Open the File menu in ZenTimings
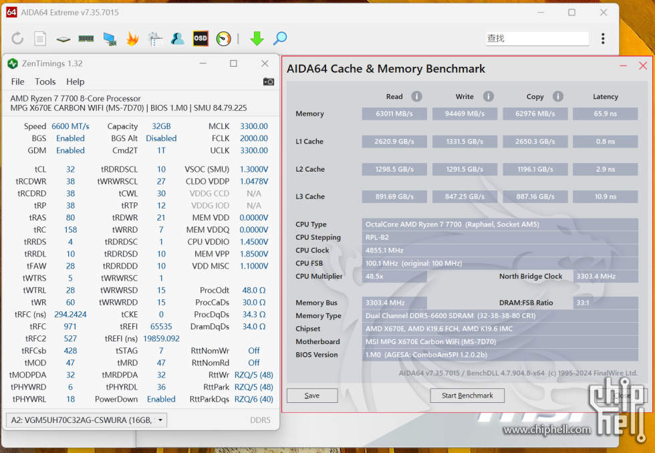 tap(17, 82)
